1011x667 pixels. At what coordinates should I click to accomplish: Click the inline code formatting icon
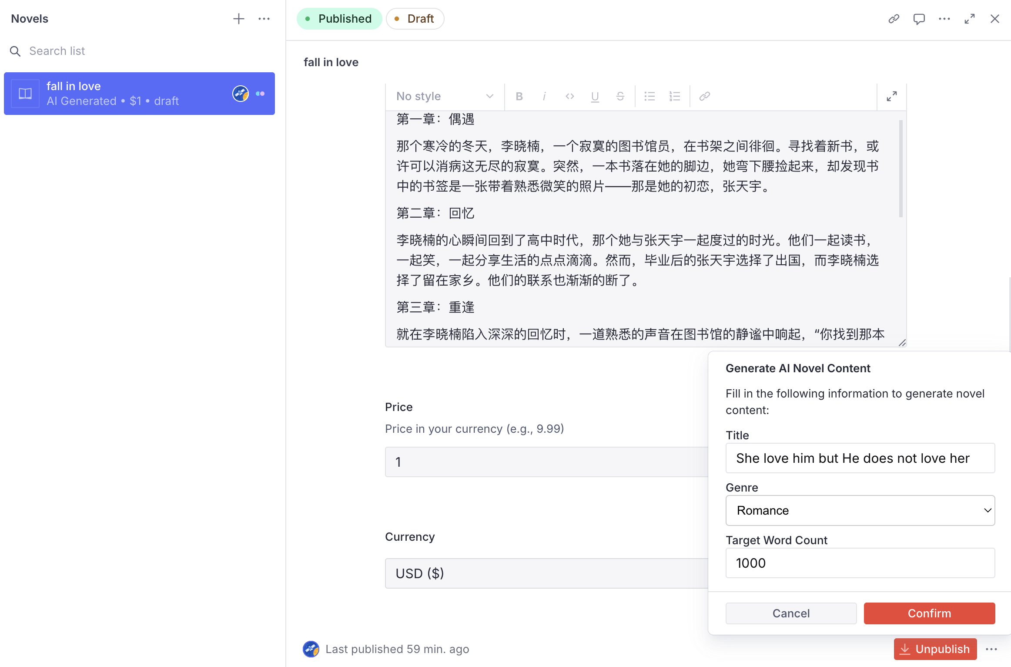coord(569,96)
